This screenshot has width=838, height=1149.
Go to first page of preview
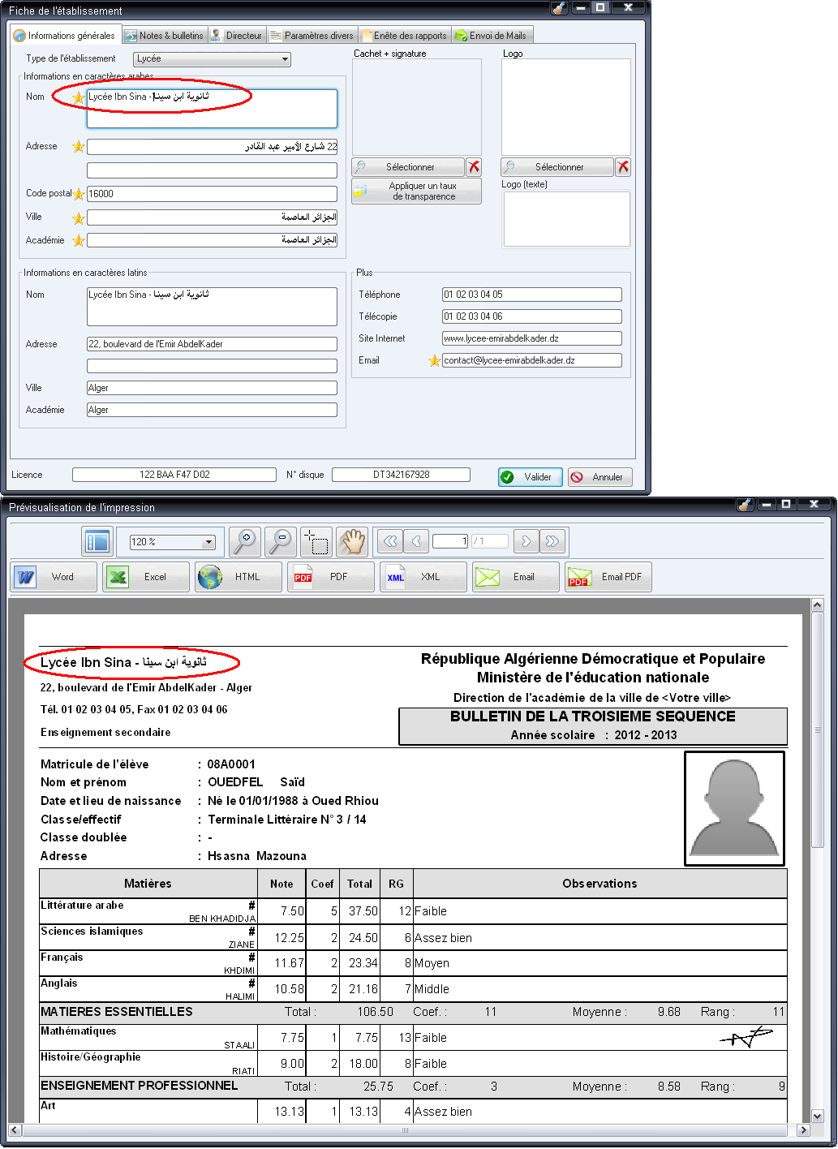coord(390,541)
